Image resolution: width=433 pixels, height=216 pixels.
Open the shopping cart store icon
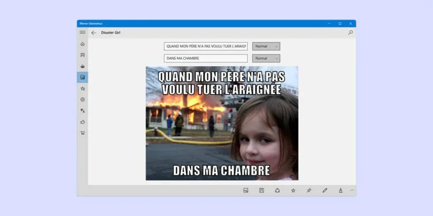pyautogui.click(x=83, y=133)
